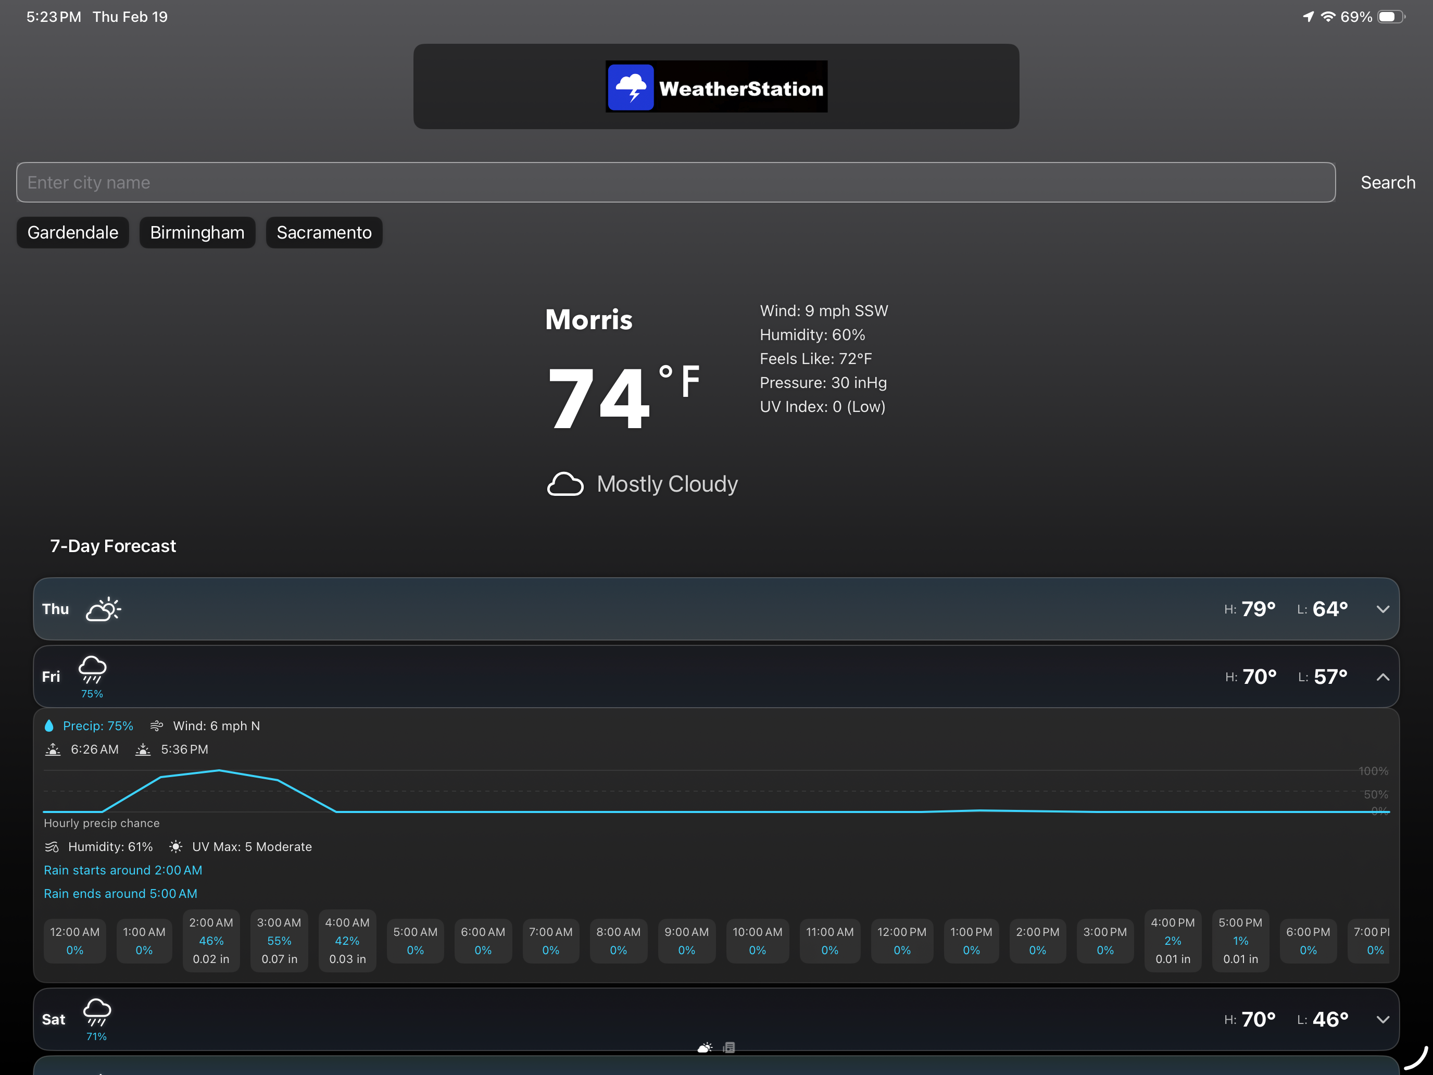This screenshot has height=1075, width=1433.
Task: Select the Gardendale saved city
Action: [x=72, y=233]
